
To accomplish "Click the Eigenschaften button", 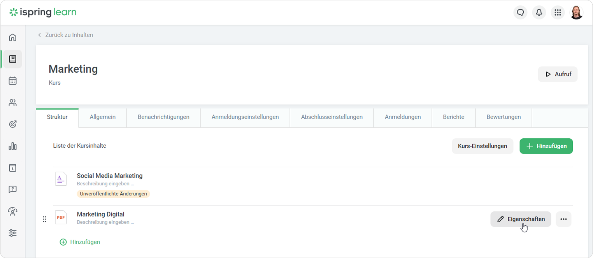I will (x=521, y=219).
